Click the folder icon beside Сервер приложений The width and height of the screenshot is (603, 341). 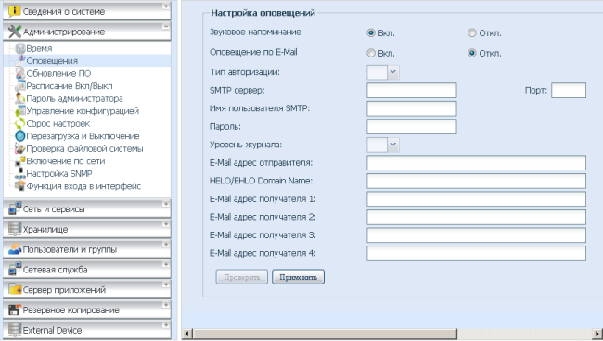pyautogui.click(x=15, y=289)
